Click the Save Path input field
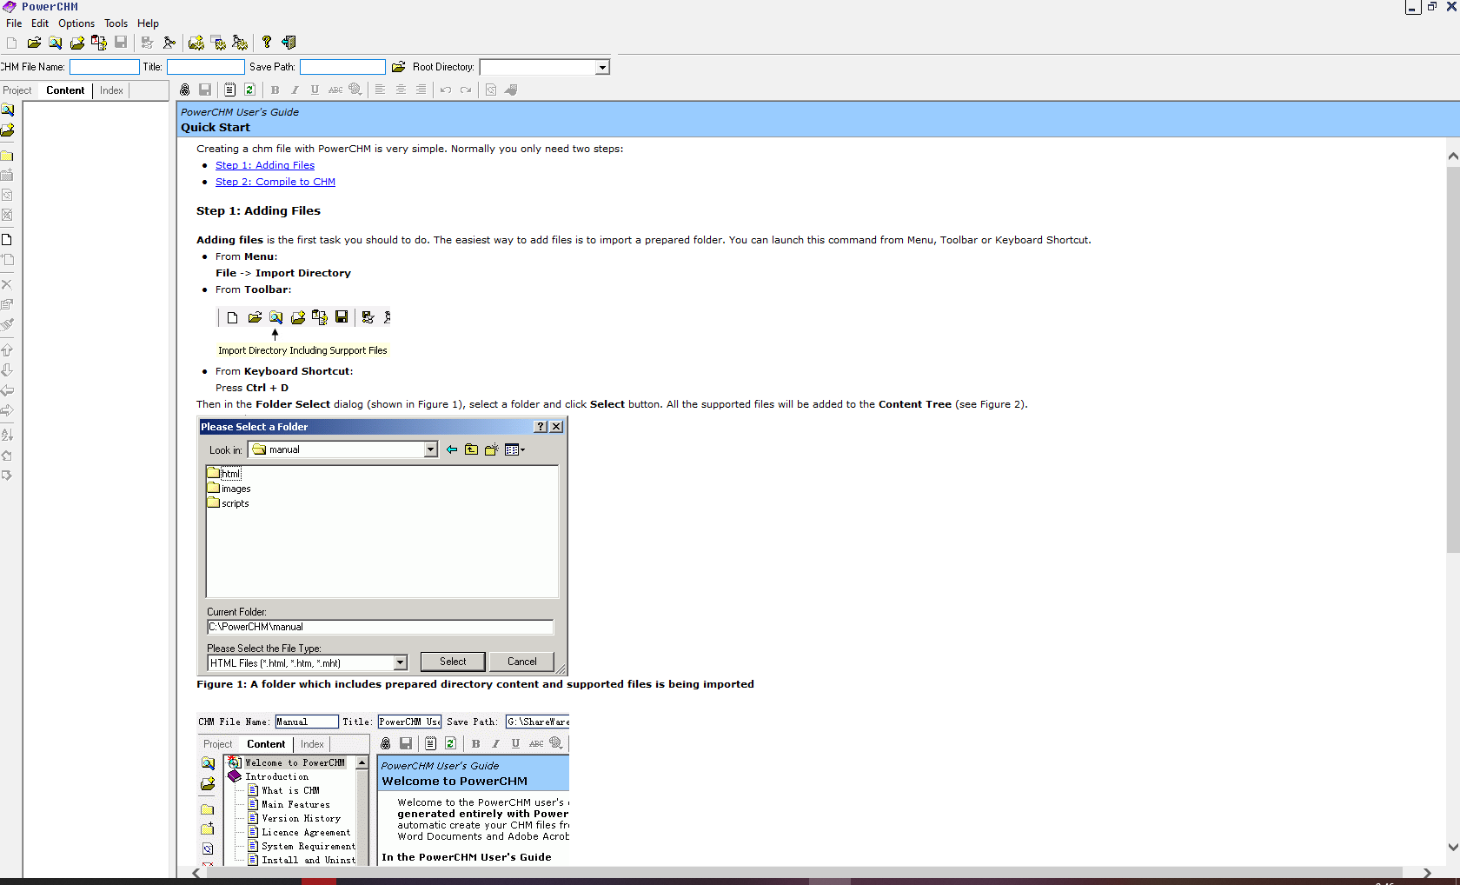 pyautogui.click(x=342, y=67)
